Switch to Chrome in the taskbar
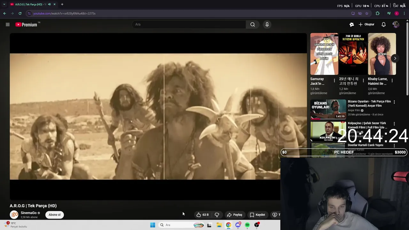Viewport: 409px width, 230px height. tap(228, 225)
